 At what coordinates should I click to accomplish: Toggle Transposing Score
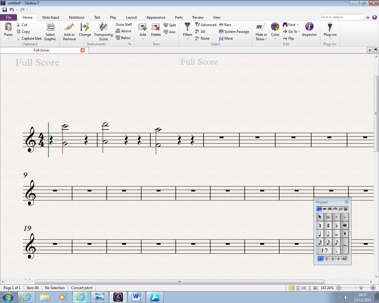click(103, 32)
